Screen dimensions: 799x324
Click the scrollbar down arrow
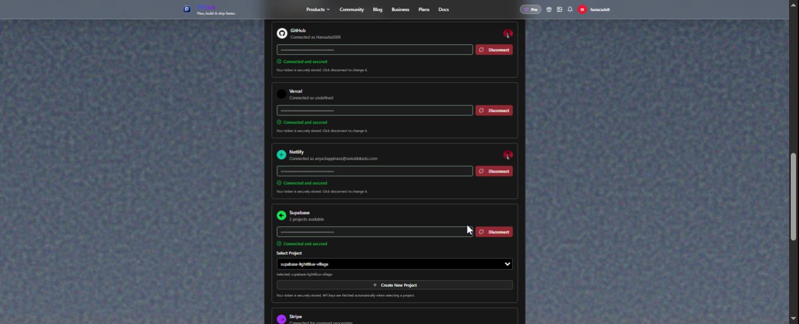[794, 319]
